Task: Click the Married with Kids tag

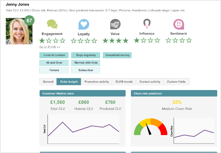Action: pyautogui.click(x=86, y=63)
